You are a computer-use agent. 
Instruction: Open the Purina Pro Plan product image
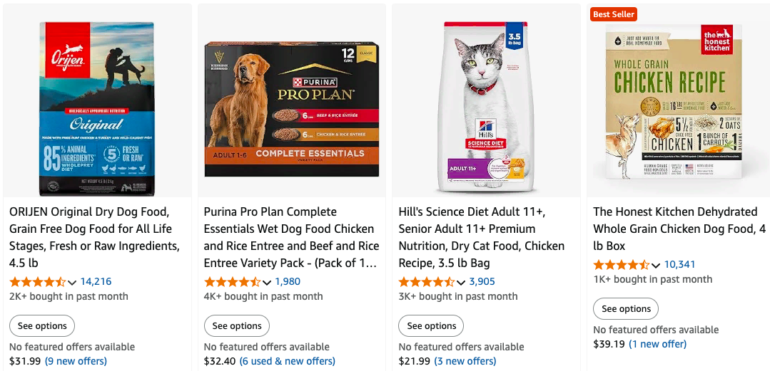[291, 108]
